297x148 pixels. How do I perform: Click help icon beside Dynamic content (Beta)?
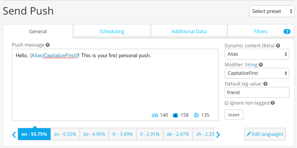(278, 45)
